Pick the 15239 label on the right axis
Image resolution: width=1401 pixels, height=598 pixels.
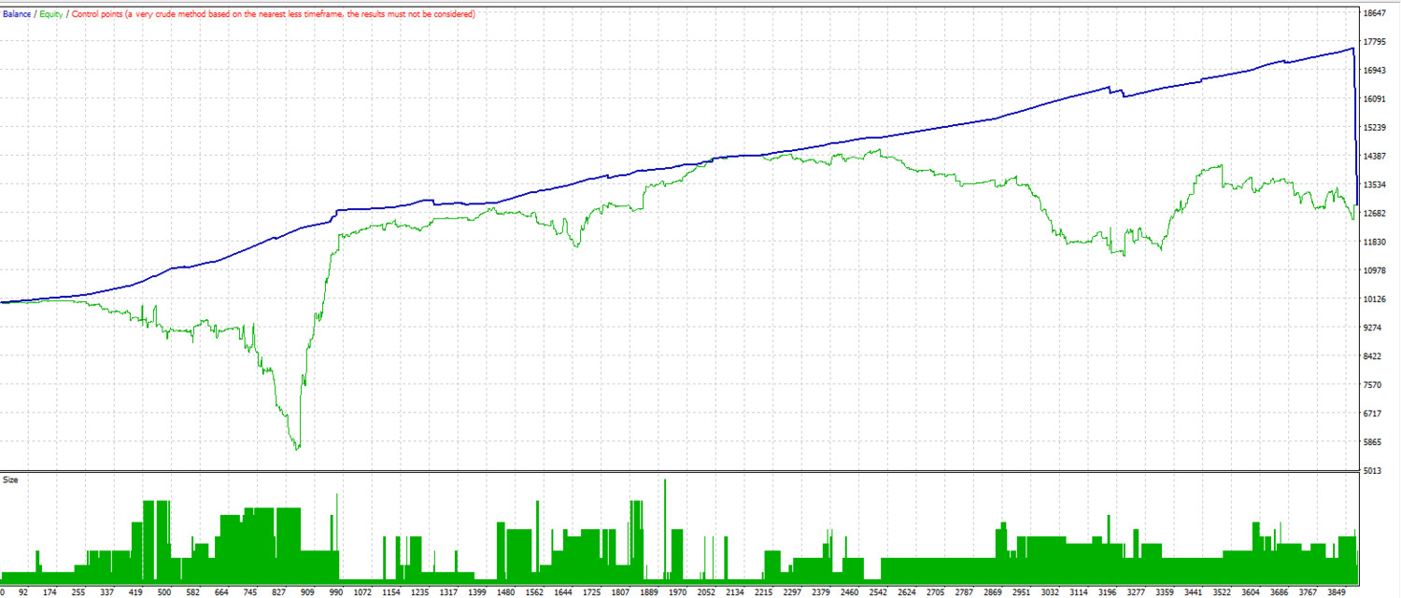pyautogui.click(x=1375, y=128)
